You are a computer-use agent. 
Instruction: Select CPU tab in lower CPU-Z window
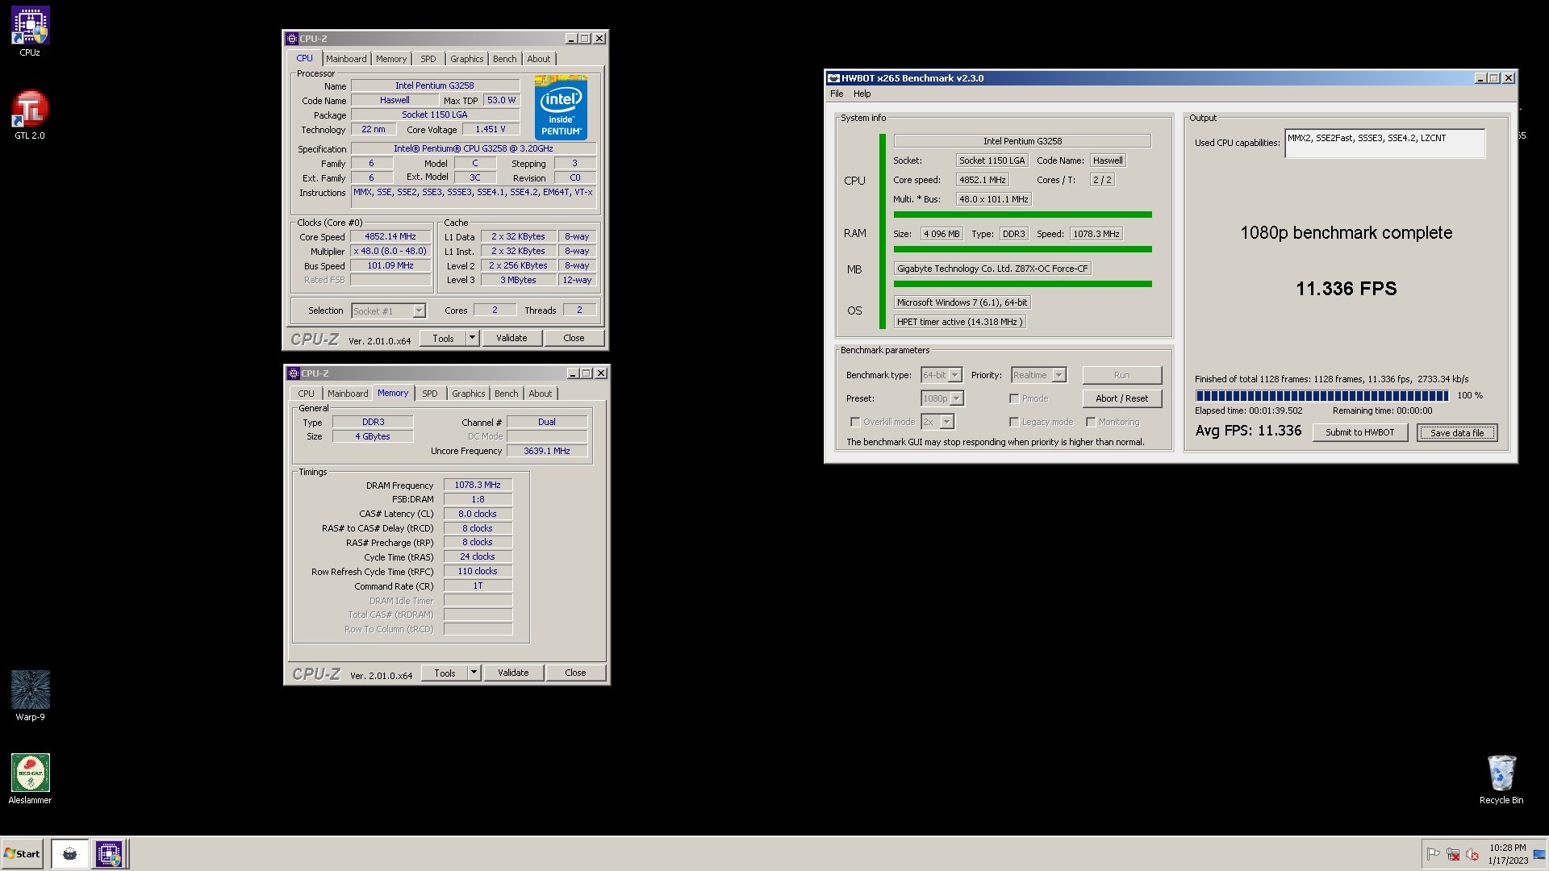(307, 394)
